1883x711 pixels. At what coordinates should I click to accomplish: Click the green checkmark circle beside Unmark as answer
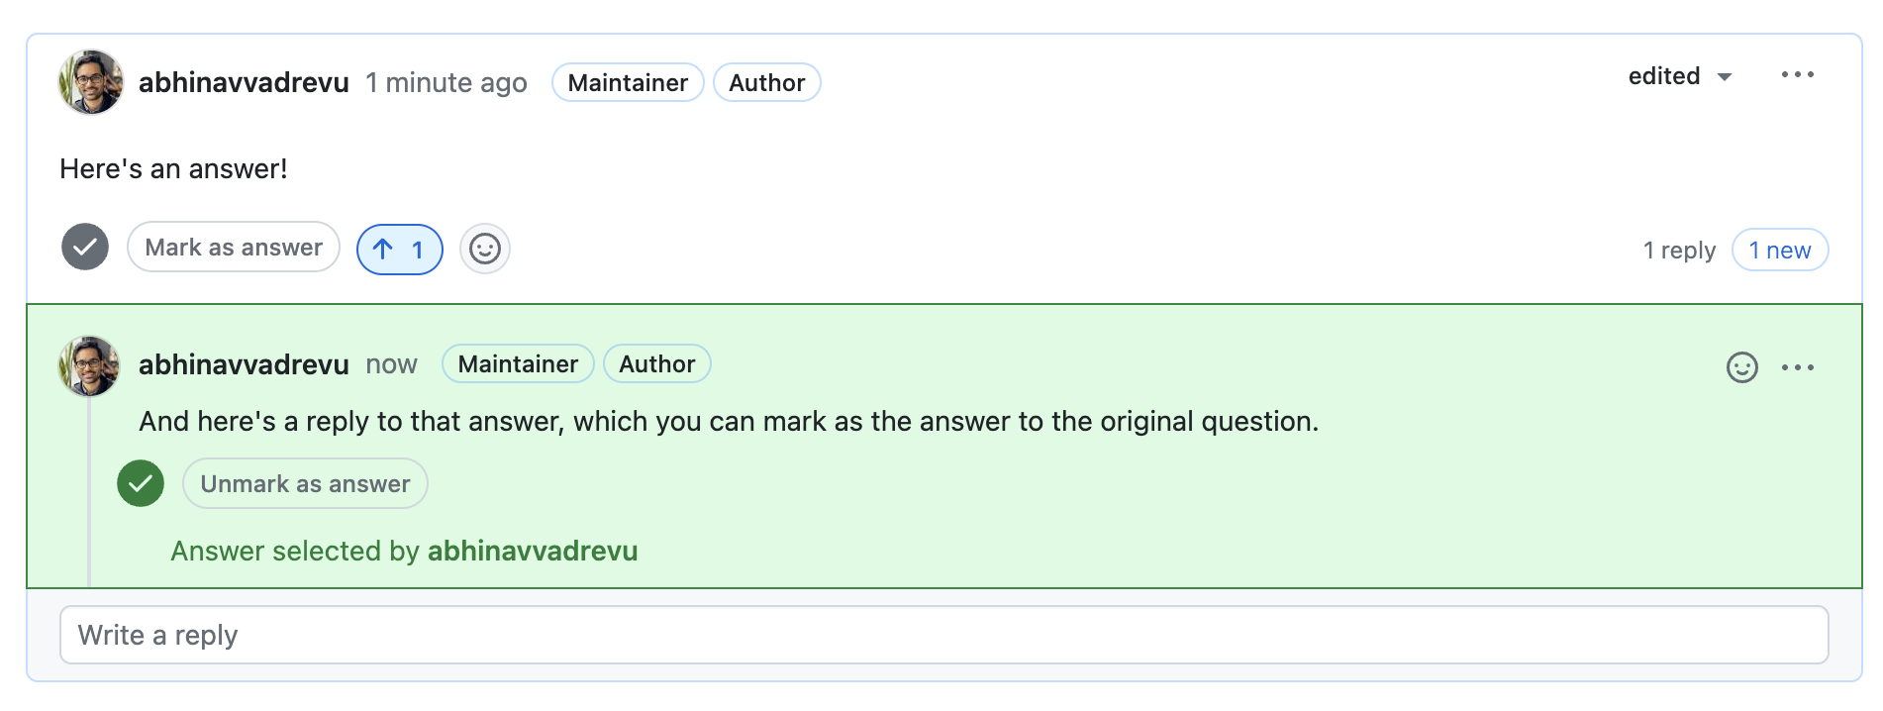coord(141,483)
